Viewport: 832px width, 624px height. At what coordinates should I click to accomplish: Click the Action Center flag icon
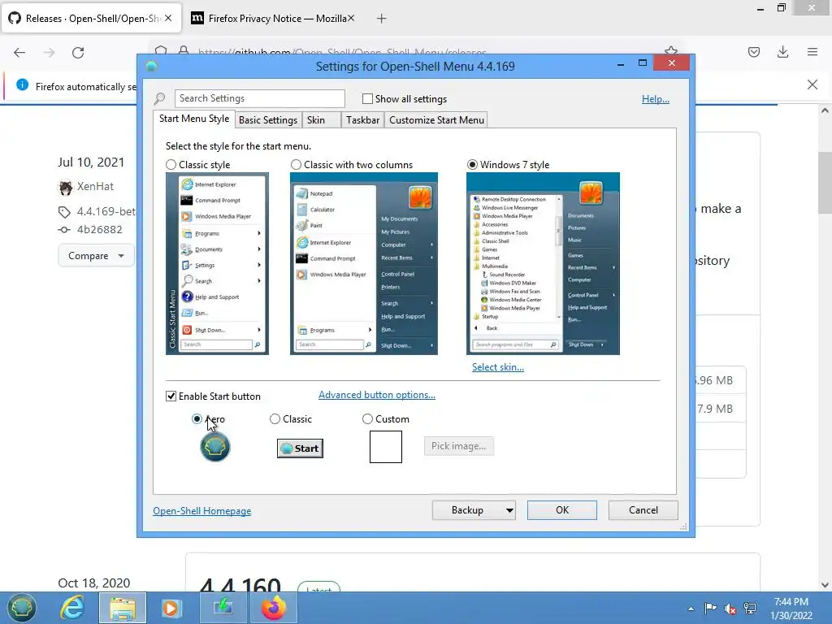[x=710, y=608]
